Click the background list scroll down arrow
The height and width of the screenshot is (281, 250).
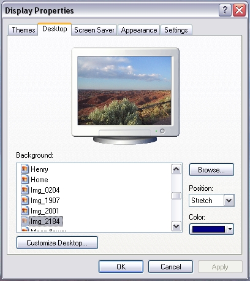[176, 226]
